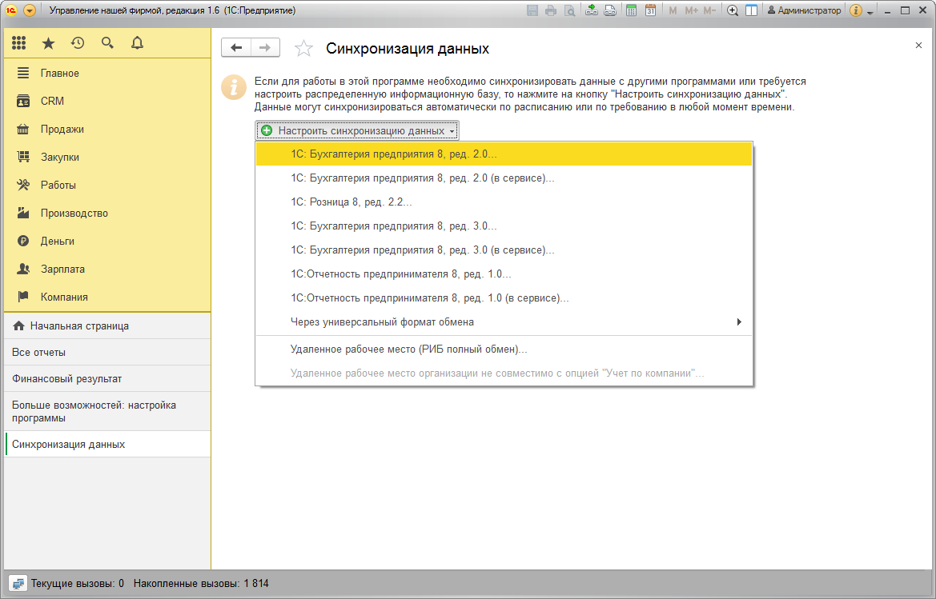The image size is (936, 599).
Task: Expand "Настроить синхронизацию данных" dropdown button
Action: click(x=357, y=130)
